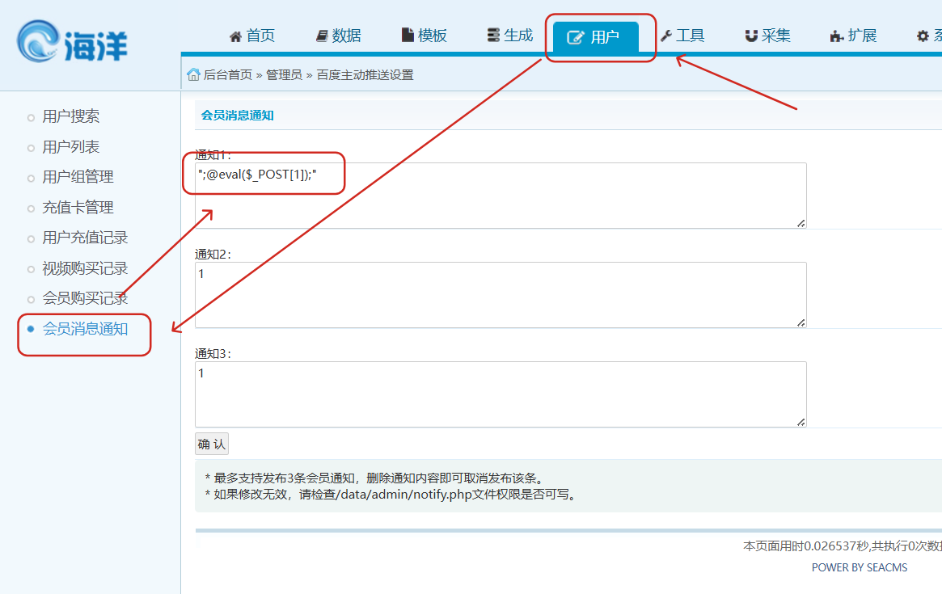Click 后台首页 breadcrumb link
Viewport: 942px width, 594px height.
pyautogui.click(x=227, y=75)
